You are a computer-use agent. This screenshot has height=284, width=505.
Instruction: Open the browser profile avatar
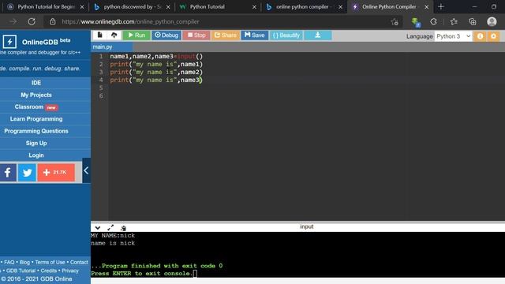[x=492, y=21]
